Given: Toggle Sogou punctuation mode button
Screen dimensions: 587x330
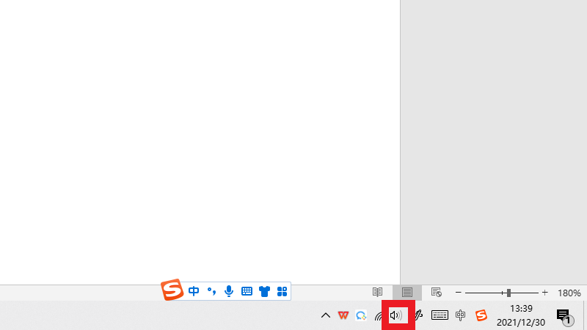Looking at the screenshot, I should pos(211,291).
